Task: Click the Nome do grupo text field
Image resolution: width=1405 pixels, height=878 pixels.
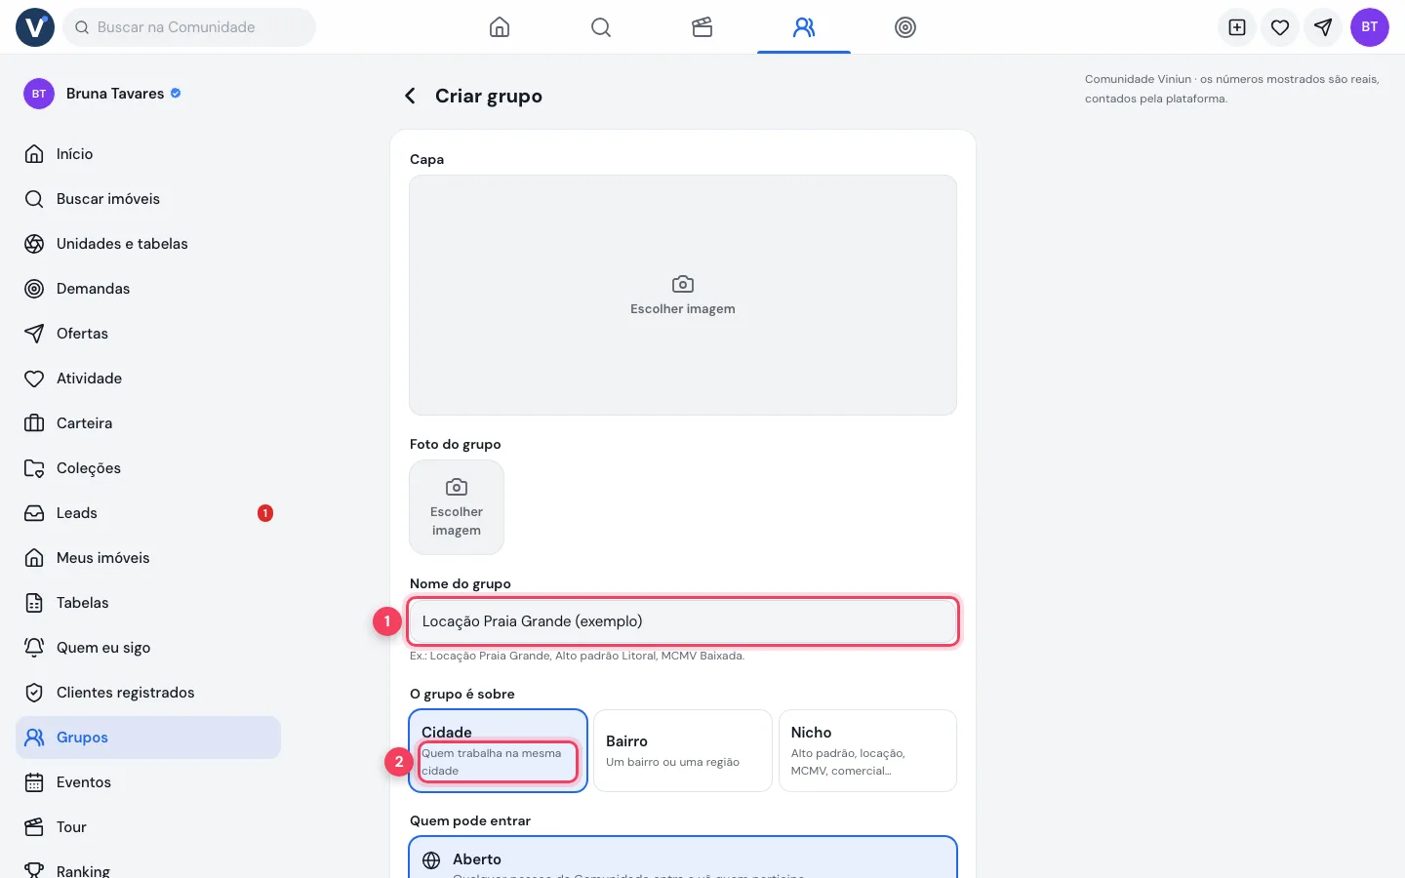Action: click(x=683, y=621)
